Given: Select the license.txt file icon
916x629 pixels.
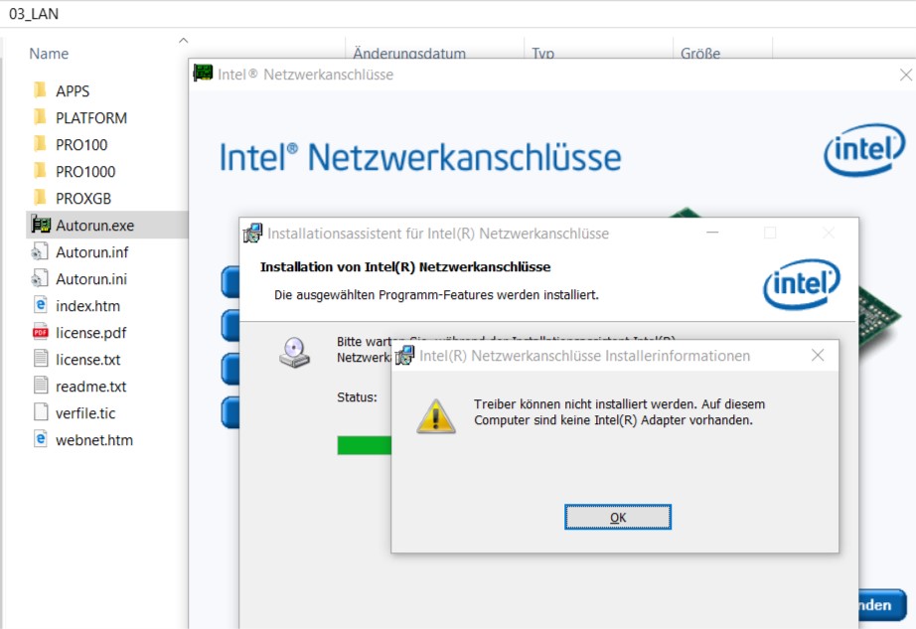Looking at the screenshot, I should point(41,359).
